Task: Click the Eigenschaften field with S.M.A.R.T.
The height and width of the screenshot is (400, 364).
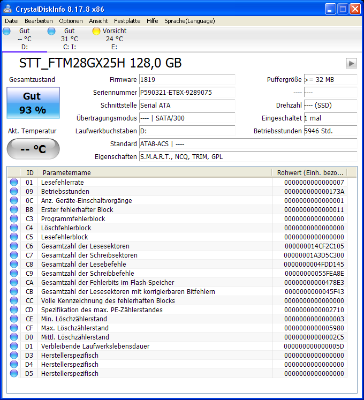Action: point(248,157)
